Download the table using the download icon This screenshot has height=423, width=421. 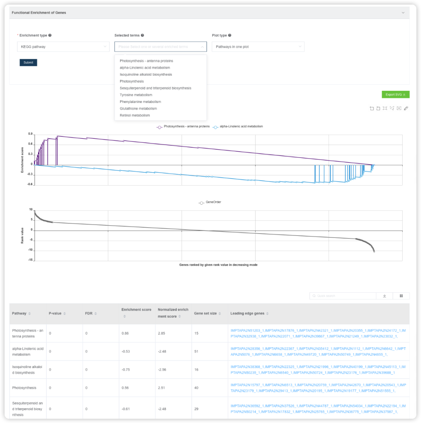click(384, 296)
